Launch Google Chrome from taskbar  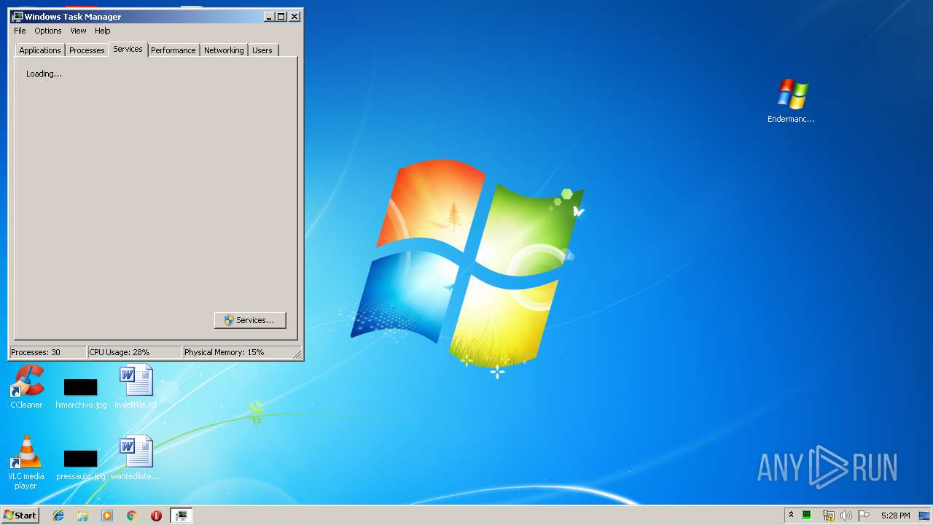132,516
